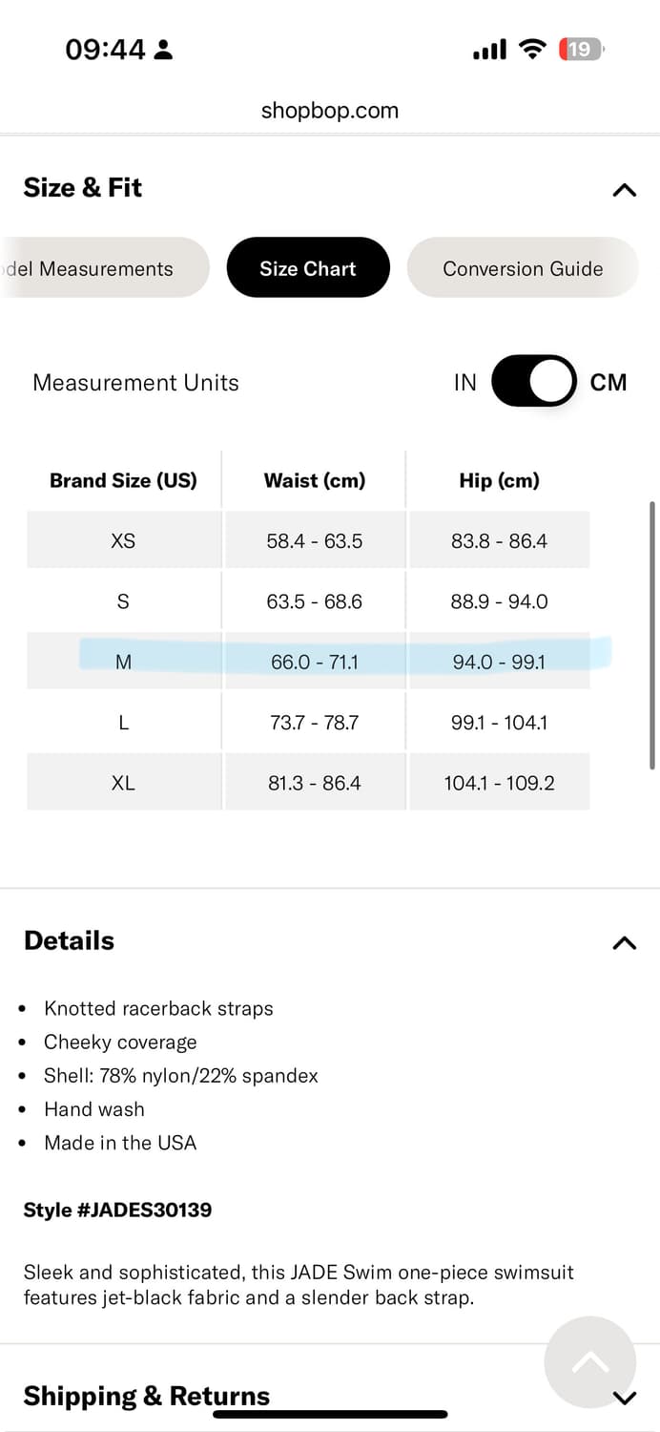Tap the Wi-Fi icon in status bar
The image size is (660, 1432).
(532, 50)
